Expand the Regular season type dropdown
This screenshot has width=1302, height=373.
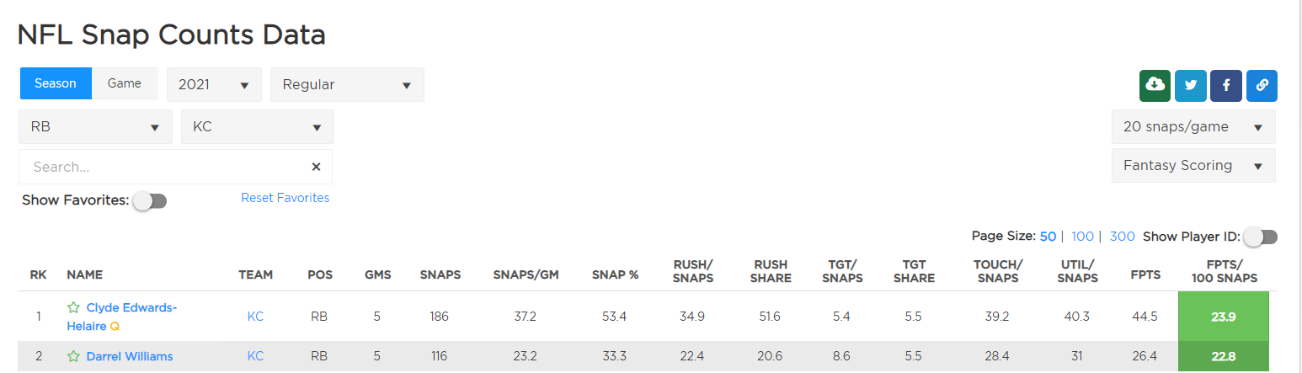coord(347,84)
